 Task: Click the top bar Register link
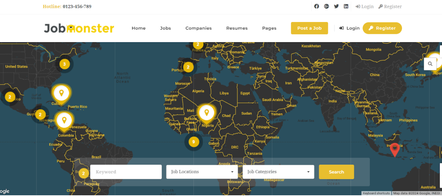click(390, 6)
